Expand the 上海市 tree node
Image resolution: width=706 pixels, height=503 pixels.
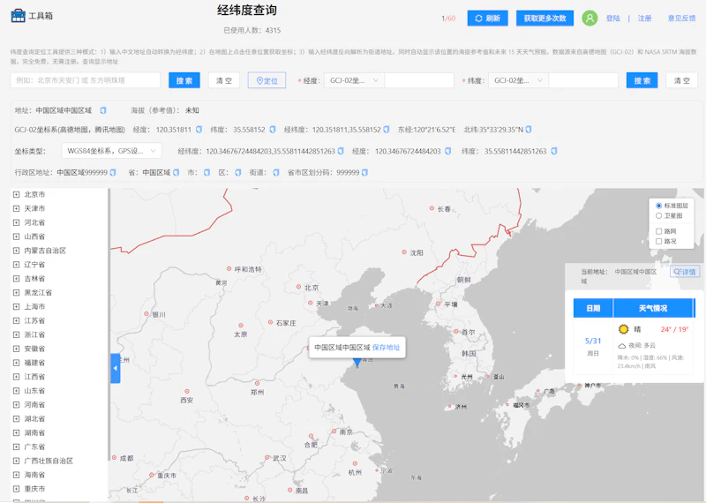coord(16,307)
